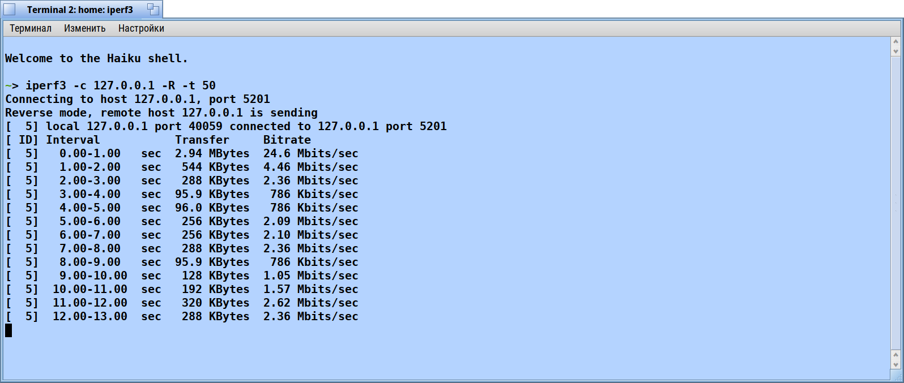Click the '1.05 Mbits/sec' bitrate value
The height and width of the screenshot is (383, 904).
311,276
